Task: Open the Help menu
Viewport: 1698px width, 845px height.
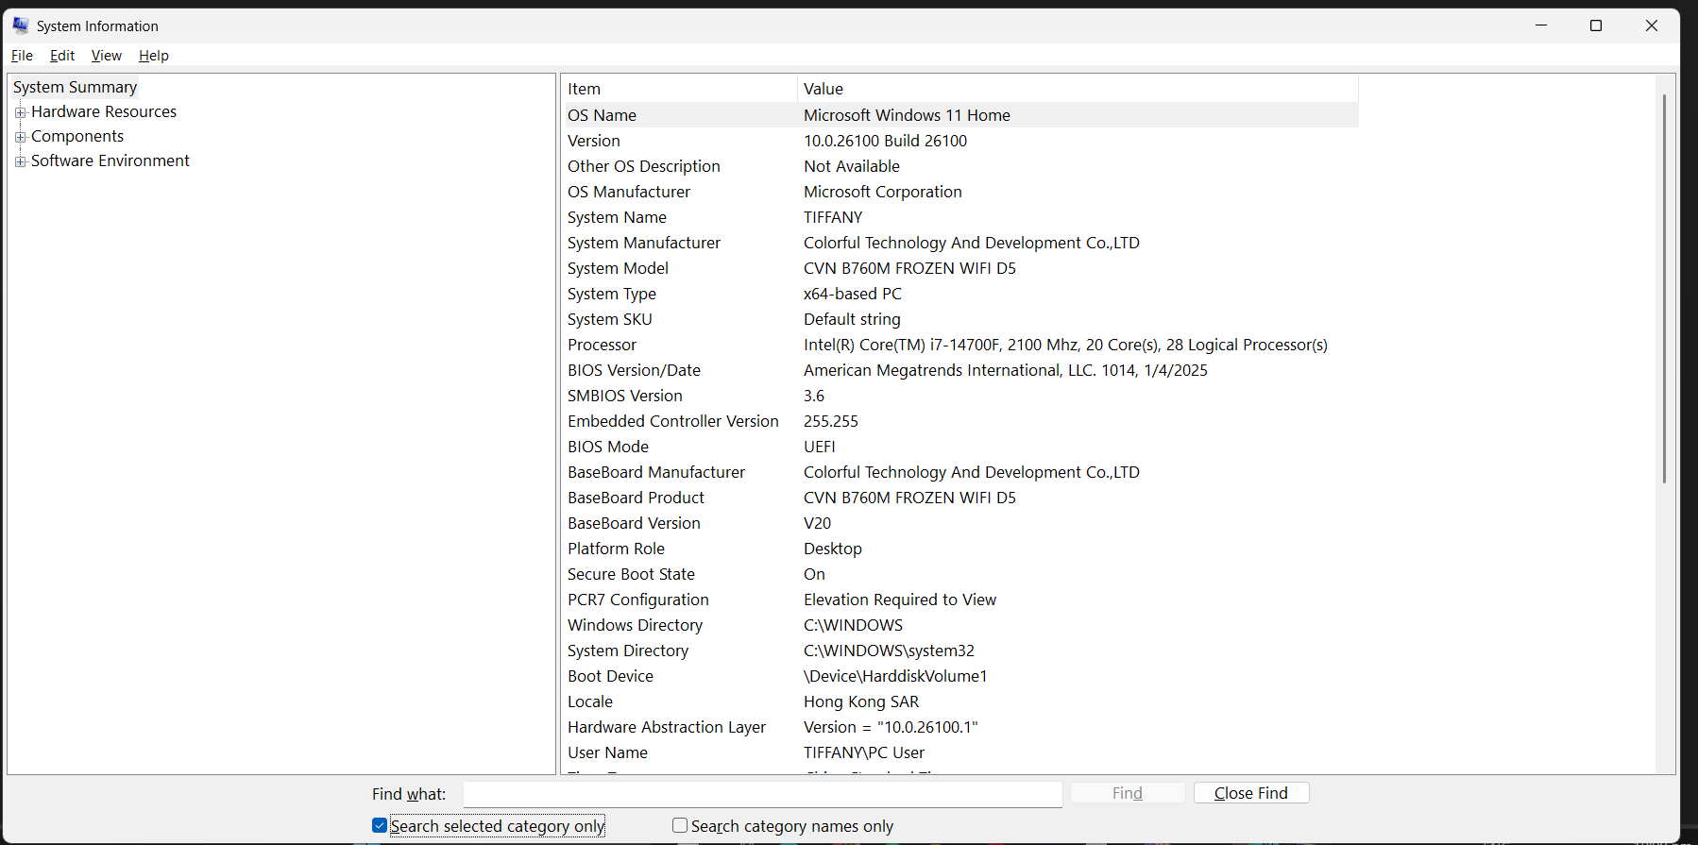Action: (x=154, y=56)
